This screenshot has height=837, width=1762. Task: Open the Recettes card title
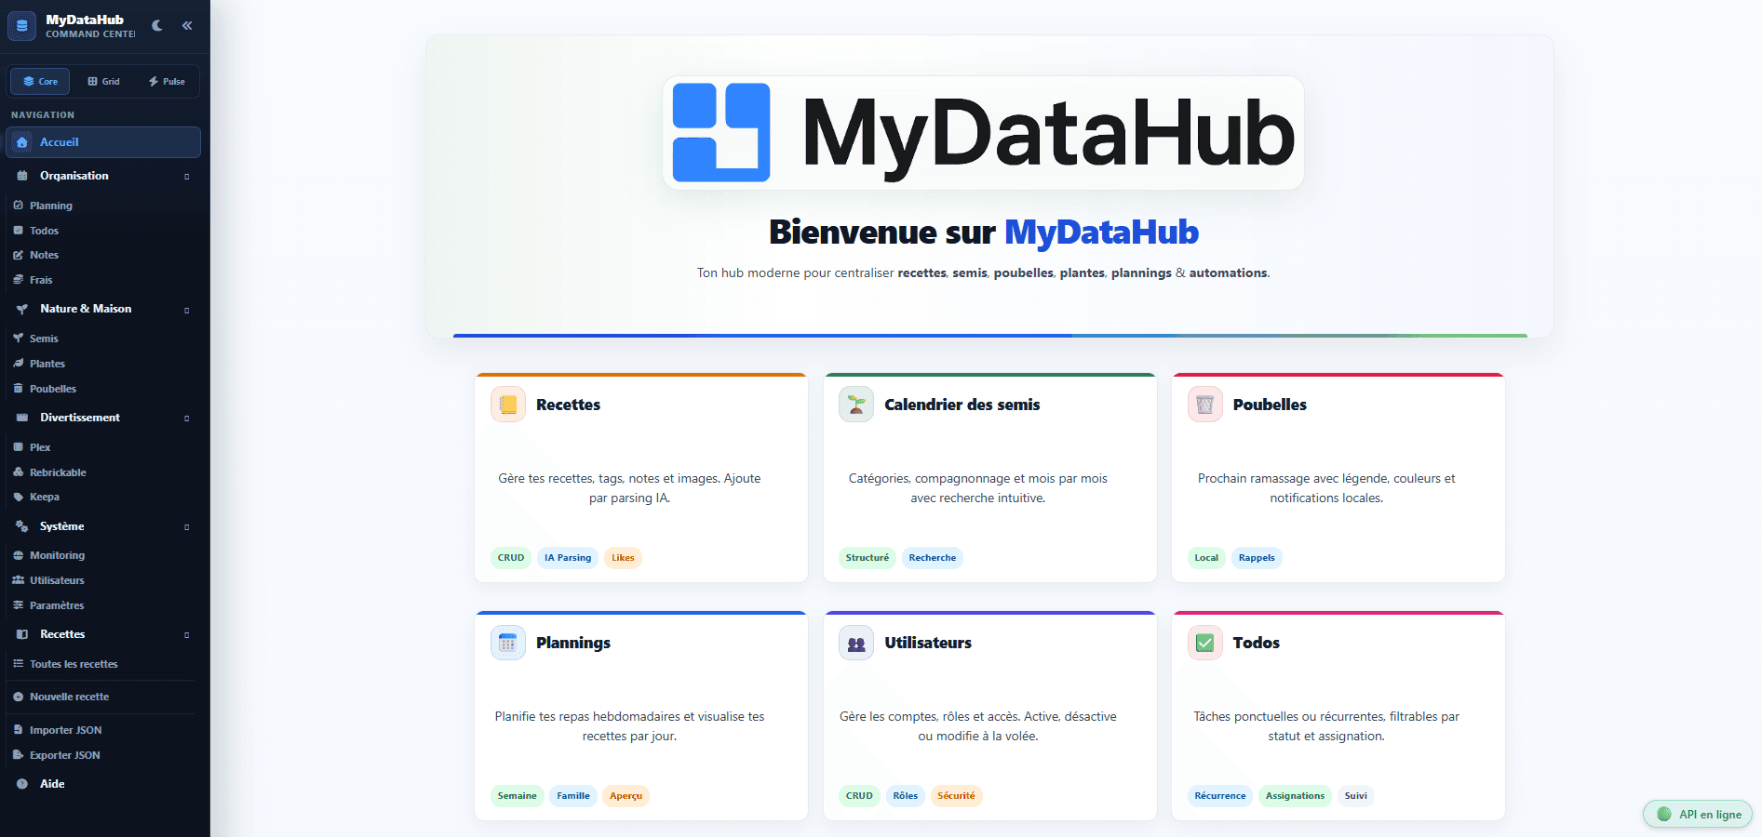tap(568, 405)
